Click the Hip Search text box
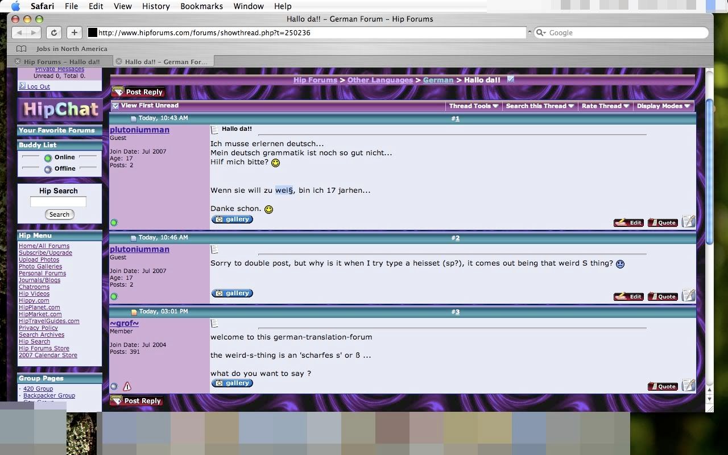 click(58, 202)
